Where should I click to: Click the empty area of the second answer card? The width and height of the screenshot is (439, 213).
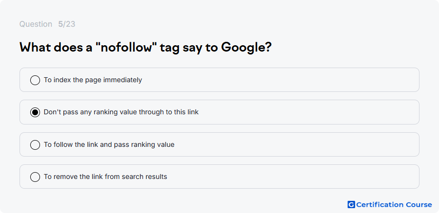[x=308, y=112]
